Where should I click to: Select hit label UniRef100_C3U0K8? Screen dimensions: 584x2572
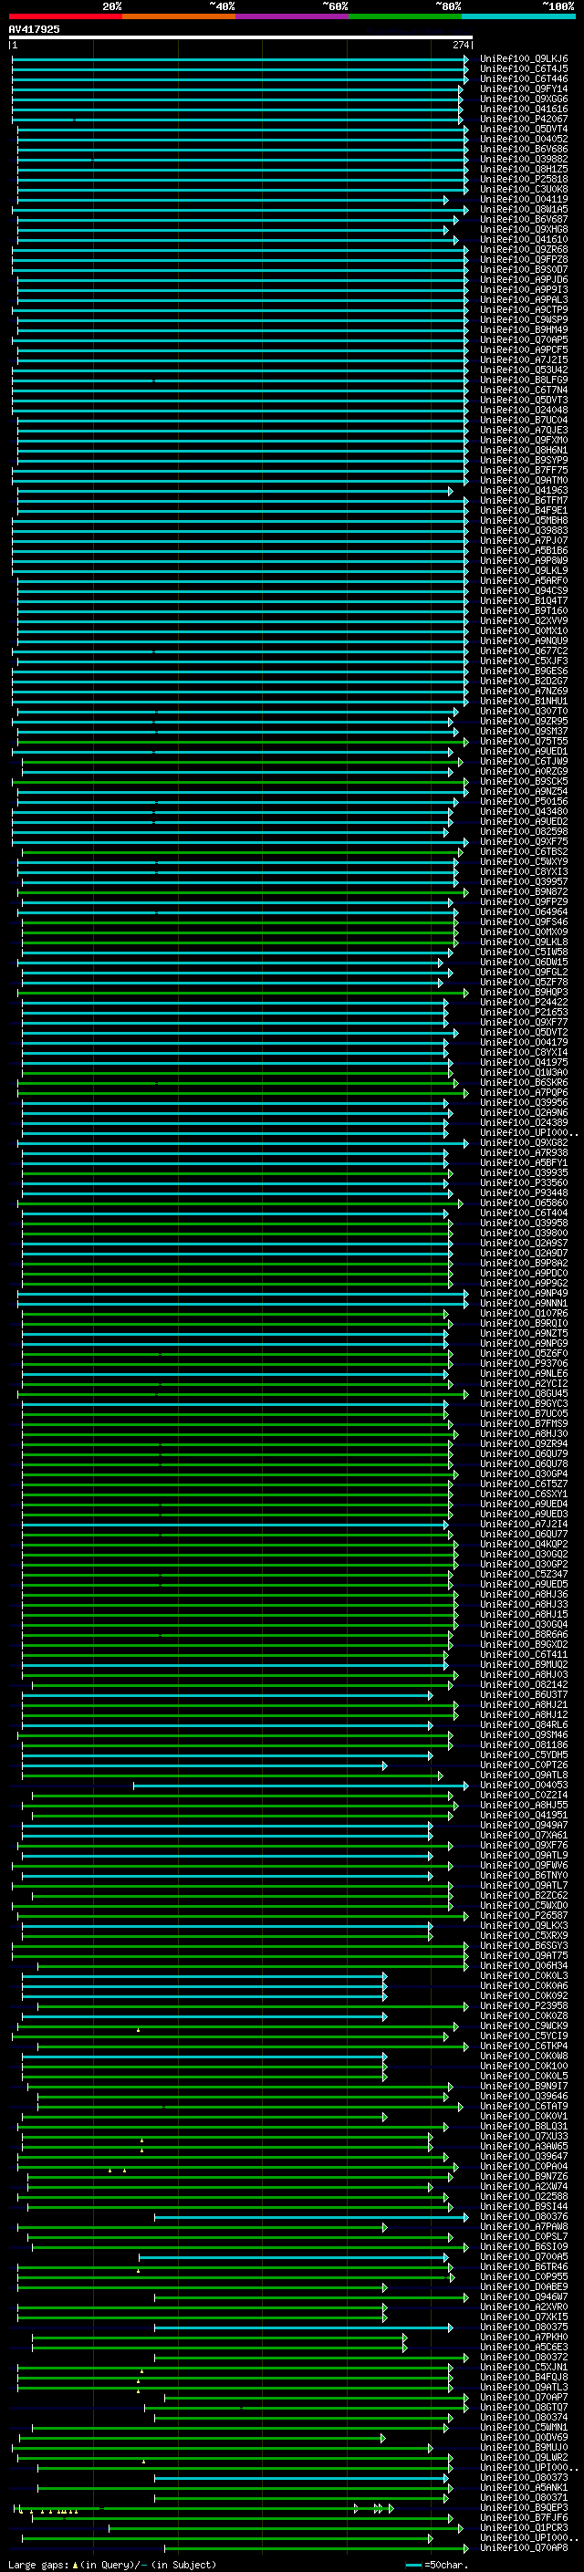[x=524, y=189]
